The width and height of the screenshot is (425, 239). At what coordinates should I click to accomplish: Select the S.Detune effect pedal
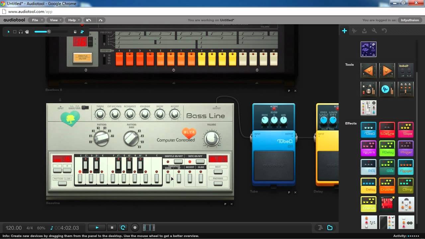pos(387,130)
